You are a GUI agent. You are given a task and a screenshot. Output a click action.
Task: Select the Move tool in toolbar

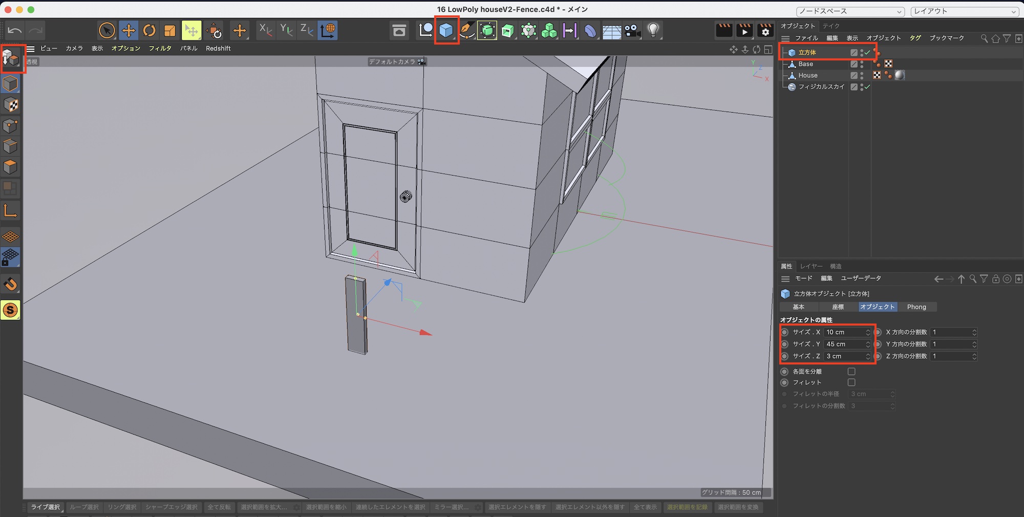pos(128,31)
